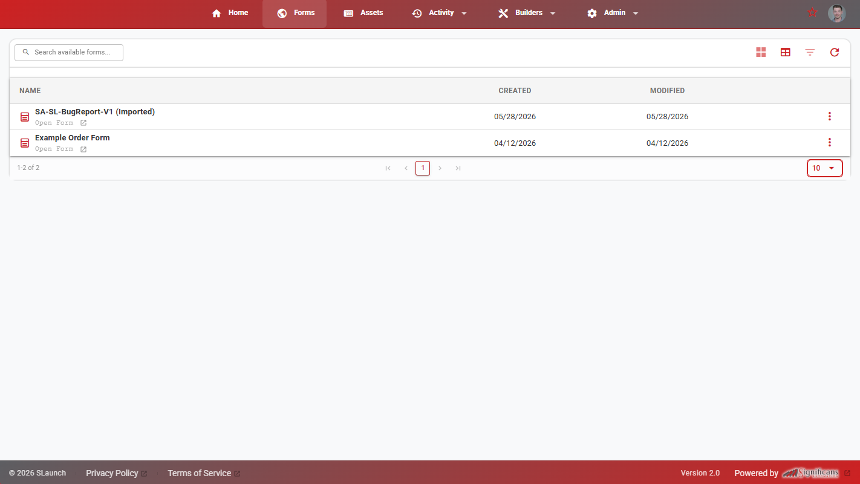Open the Builders menu
Screen dimensions: 860x484
coord(527,13)
